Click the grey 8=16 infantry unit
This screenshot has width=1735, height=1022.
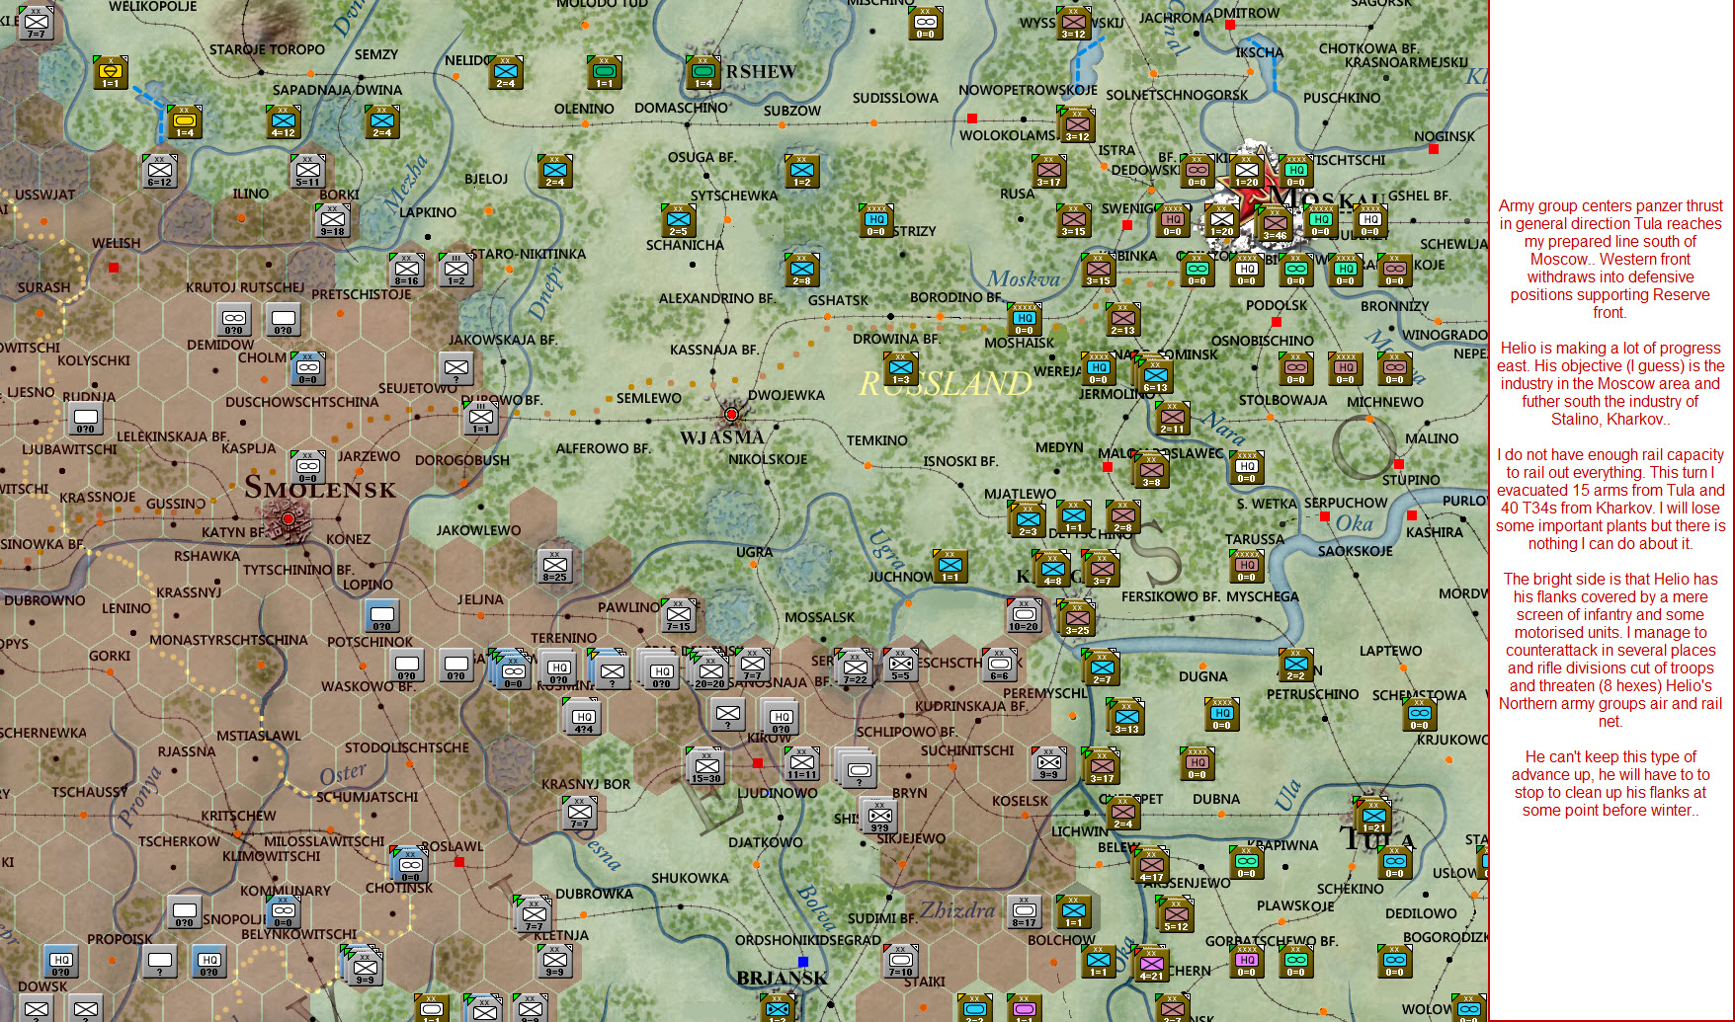[406, 270]
